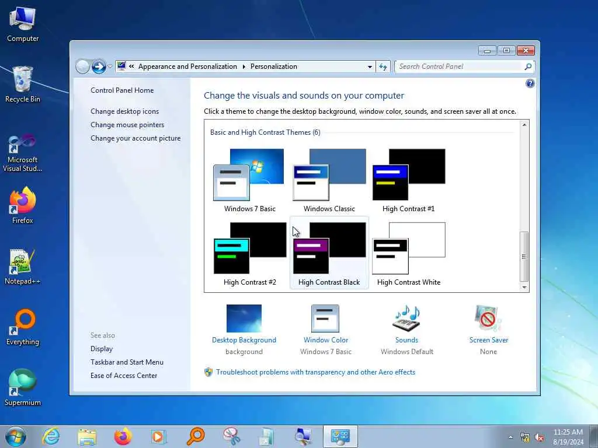
Task: Apply the High Contrast #2 theme
Action: coord(249,254)
